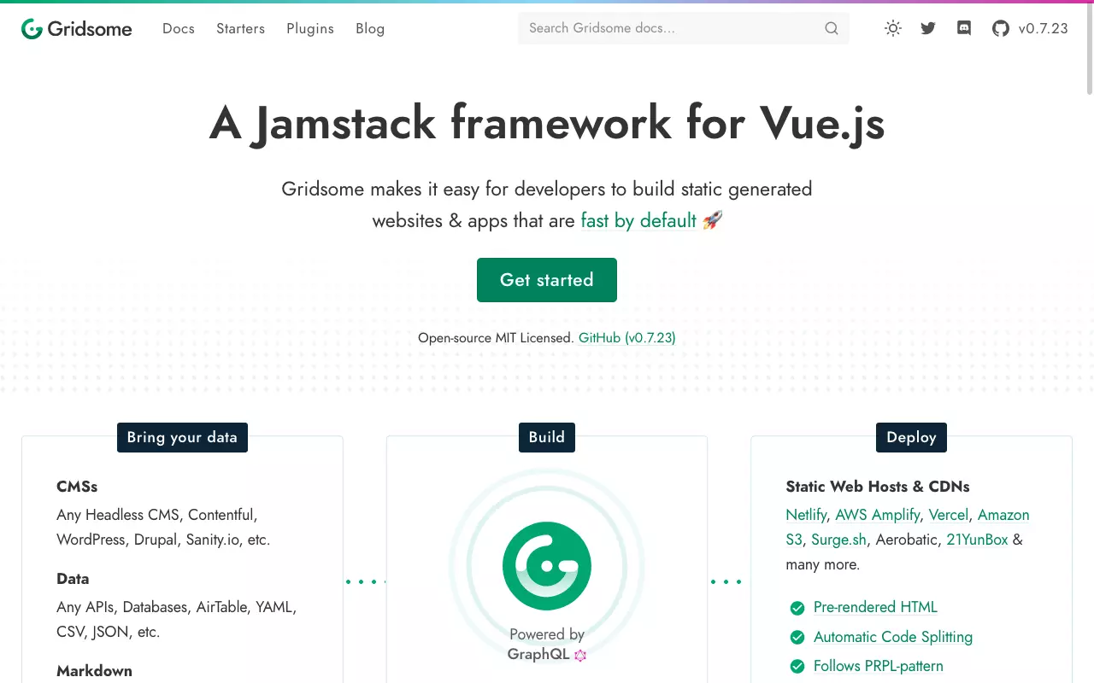Image resolution: width=1094 pixels, height=683 pixels.
Task: Open the Pre-rendered HTML link
Action: coord(875,607)
